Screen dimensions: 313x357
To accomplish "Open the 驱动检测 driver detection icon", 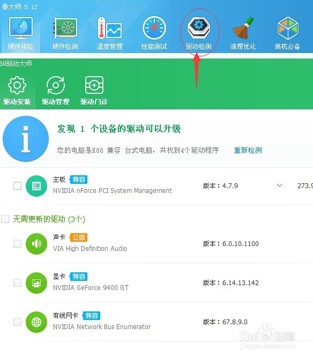I will tap(199, 28).
